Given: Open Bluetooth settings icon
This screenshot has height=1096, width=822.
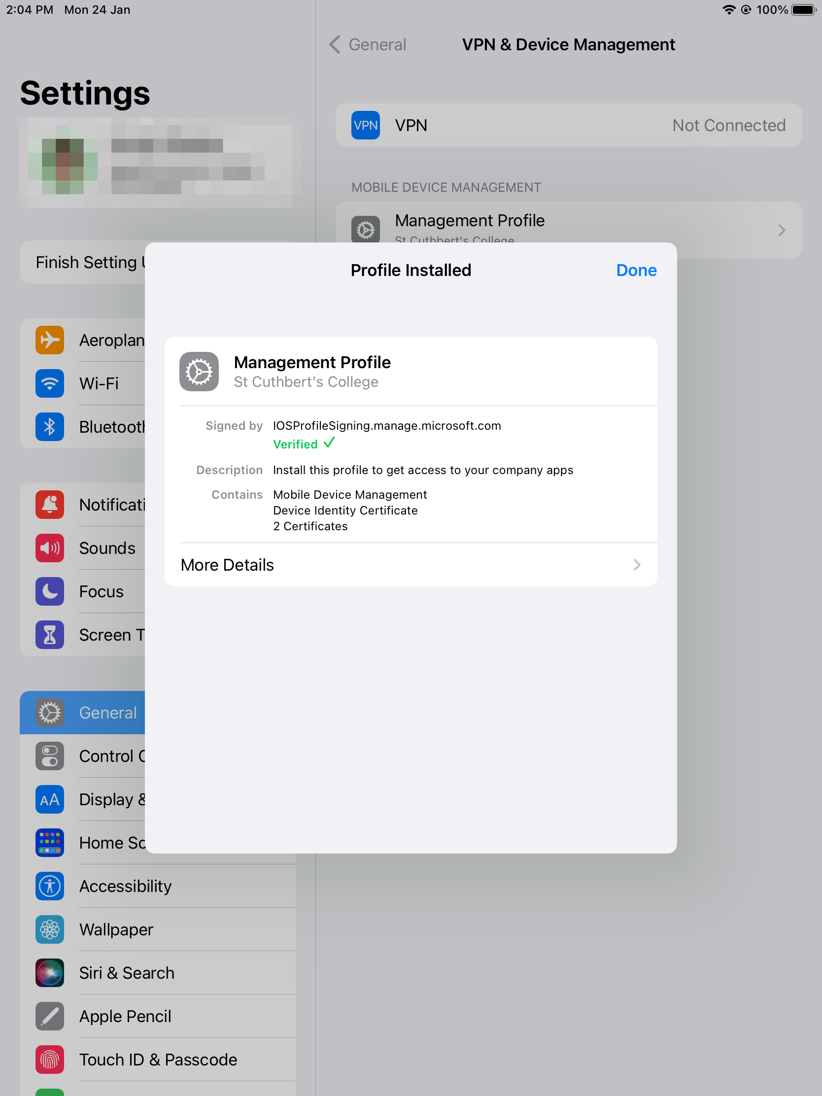Looking at the screenshot, I should point(50,427).
